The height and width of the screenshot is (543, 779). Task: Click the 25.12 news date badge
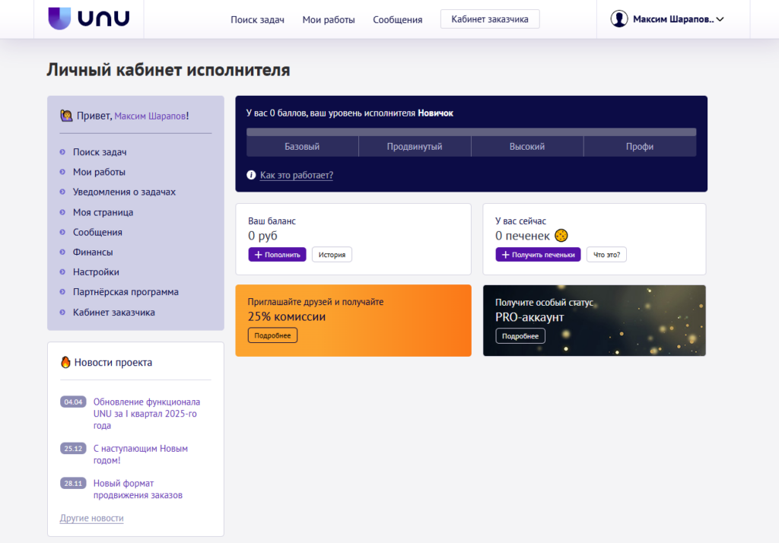(73, 448)
